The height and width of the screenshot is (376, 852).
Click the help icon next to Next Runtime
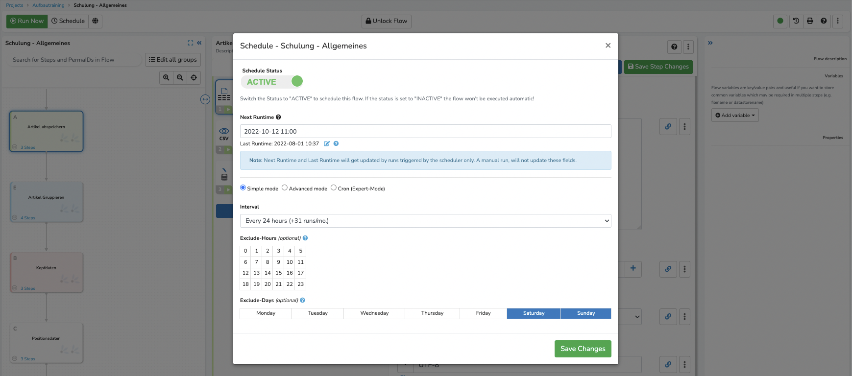click(278, 117)
